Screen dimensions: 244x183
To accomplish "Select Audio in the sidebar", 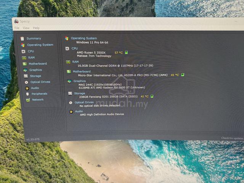I will point(35,88).
